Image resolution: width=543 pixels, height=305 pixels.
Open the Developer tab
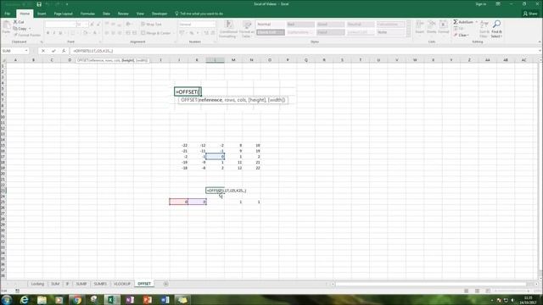click(160, 14)
